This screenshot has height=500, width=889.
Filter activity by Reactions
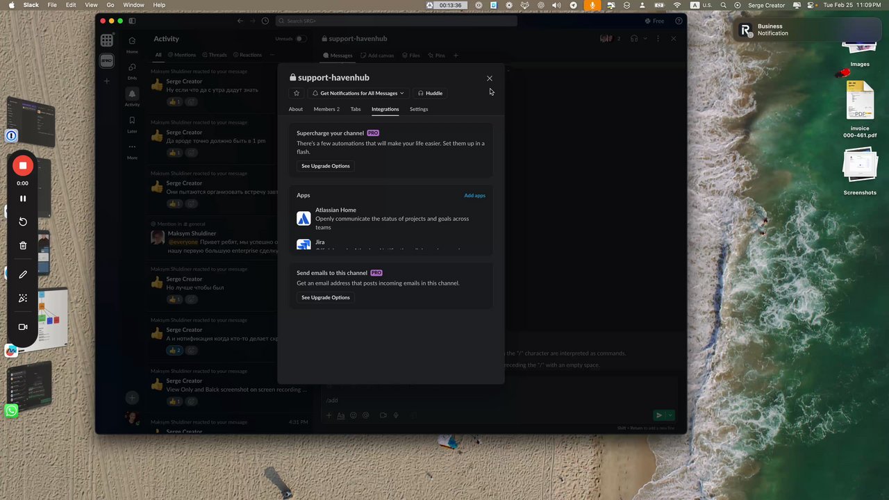click(x=248, y=55)
